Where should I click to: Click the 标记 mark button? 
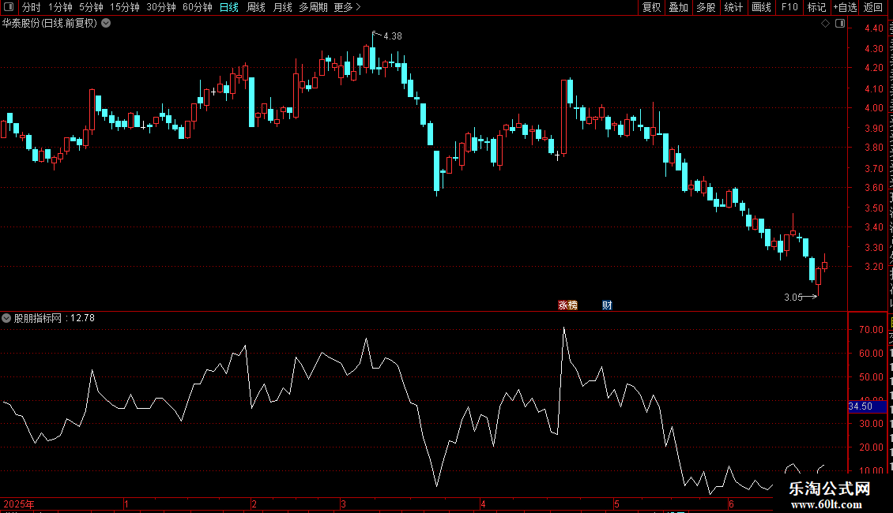816,7
